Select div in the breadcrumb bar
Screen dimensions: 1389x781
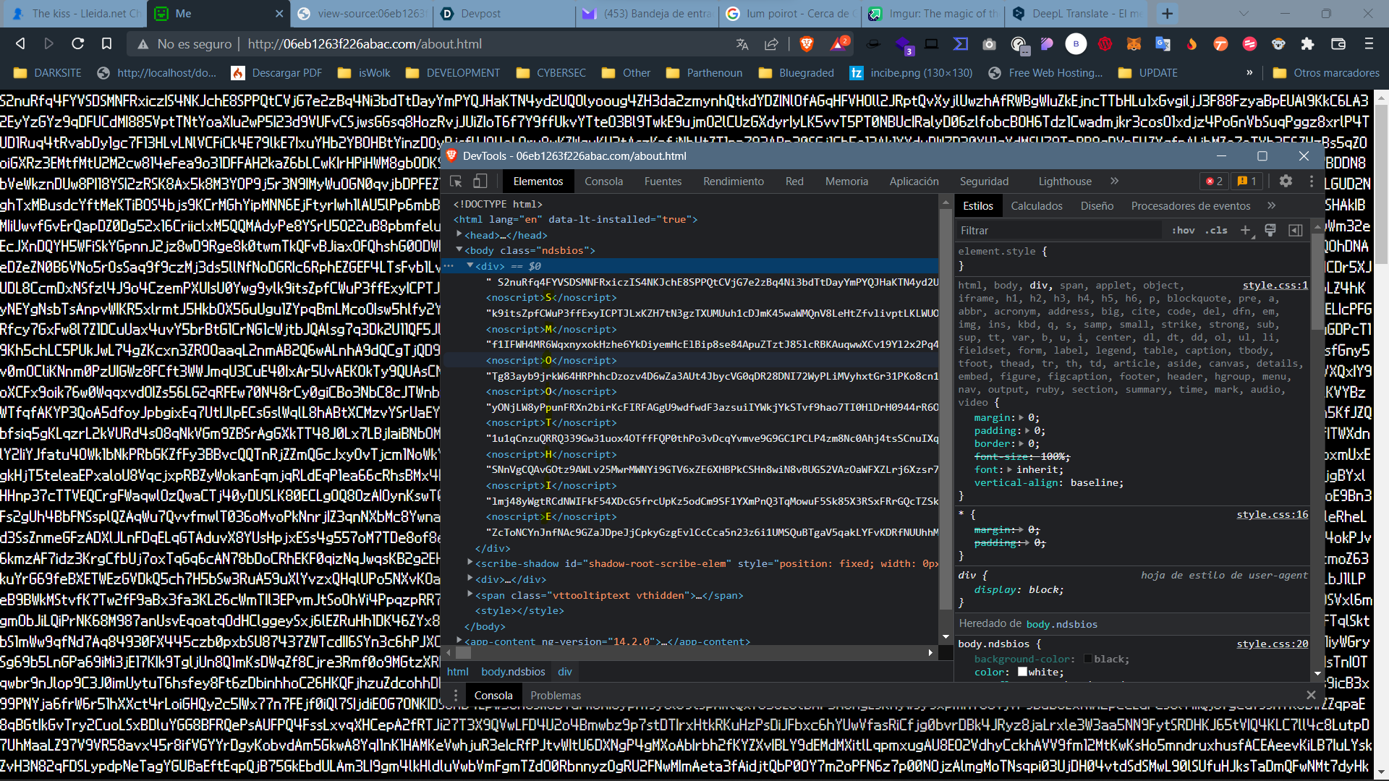(x=564, y=672)
